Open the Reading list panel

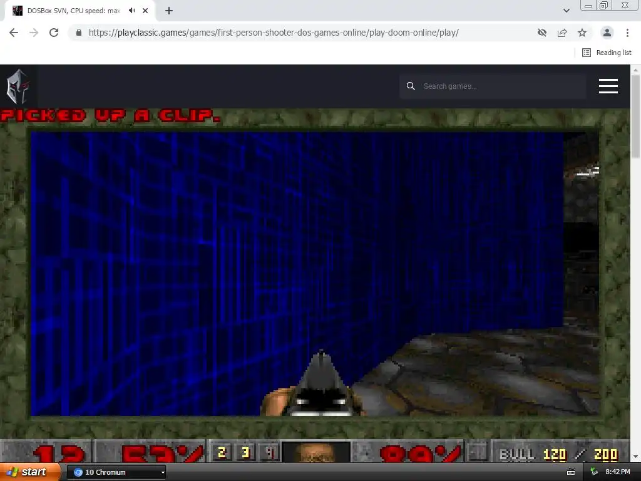(x=607, y=53)
